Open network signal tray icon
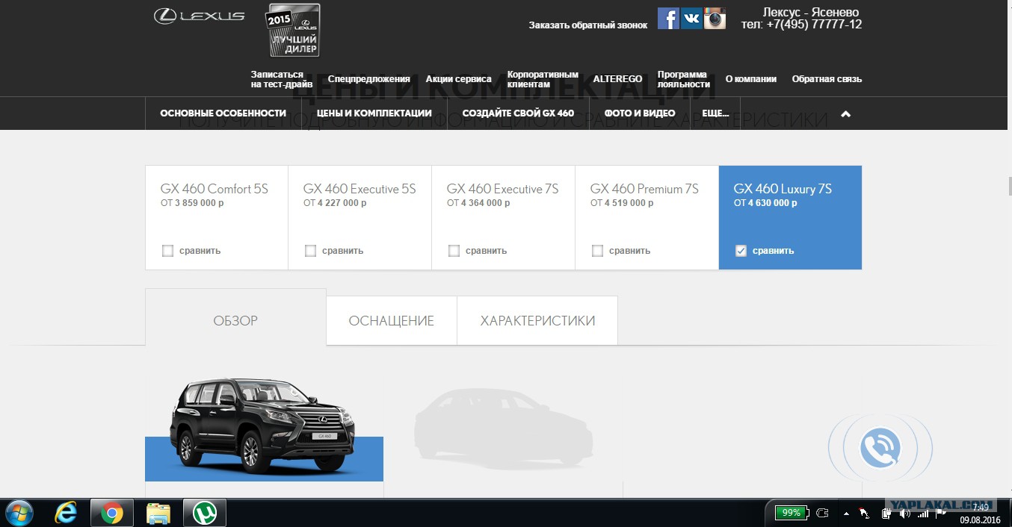 point(923,514)
